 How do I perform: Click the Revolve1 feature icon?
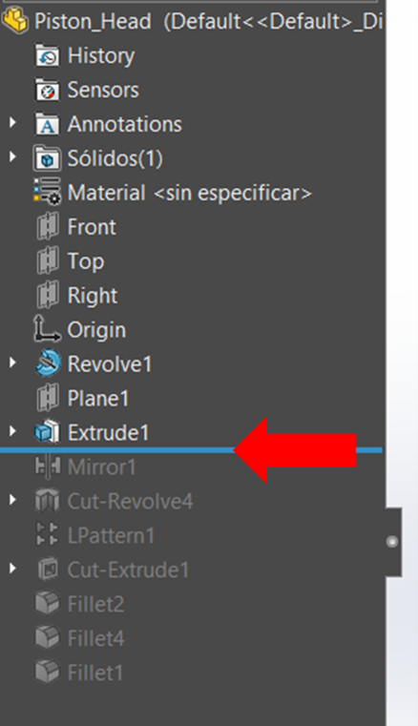click(x=48, y=363)
